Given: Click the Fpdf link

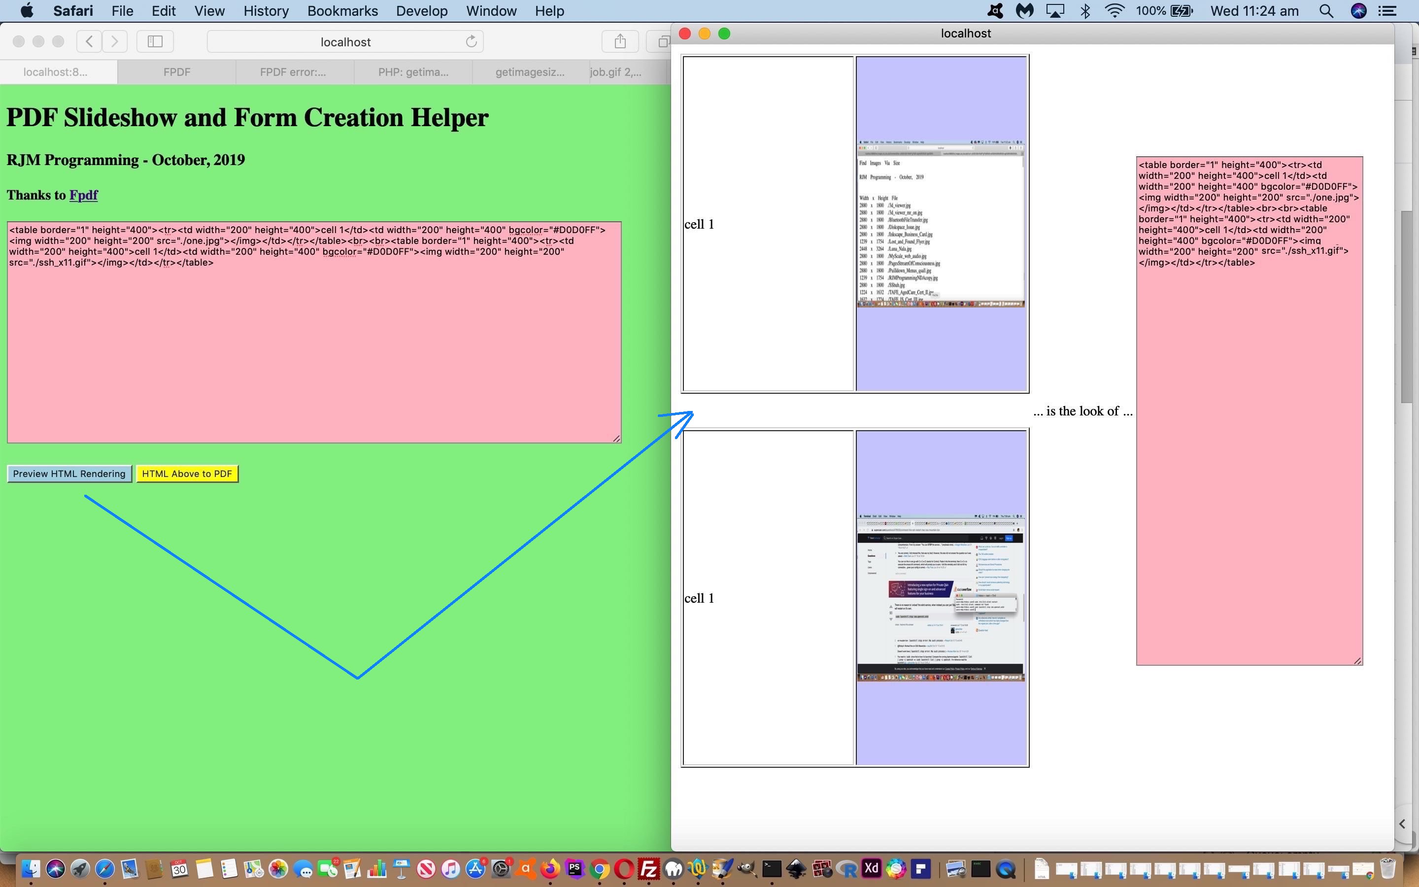Looking at the screenshot, I should [x=83, y=195].
